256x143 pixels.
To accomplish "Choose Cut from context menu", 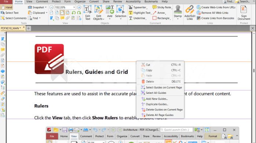I will pyautogui.click(x=160, y=65).
